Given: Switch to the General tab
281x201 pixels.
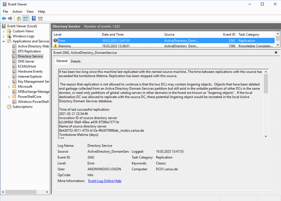Looking at the screenshot, I should [62, 61].
